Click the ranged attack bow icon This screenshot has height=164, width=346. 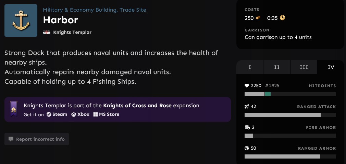coord(247,107)
